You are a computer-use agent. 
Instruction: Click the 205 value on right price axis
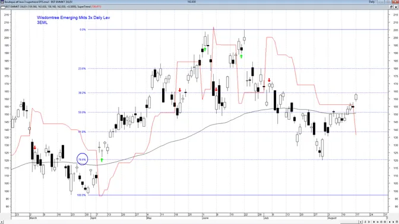(x=395, y=30)
